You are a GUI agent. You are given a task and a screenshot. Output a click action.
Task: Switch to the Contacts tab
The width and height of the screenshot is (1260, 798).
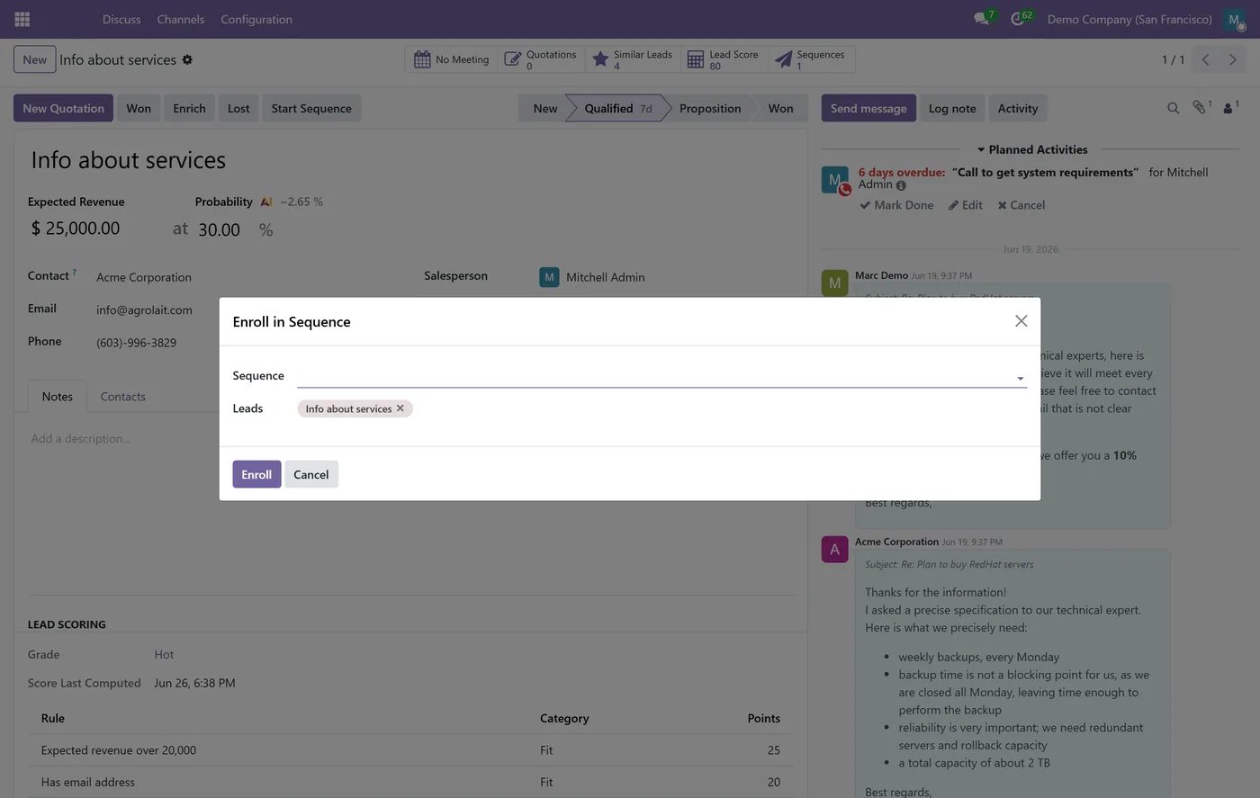(x=122, y=397)
